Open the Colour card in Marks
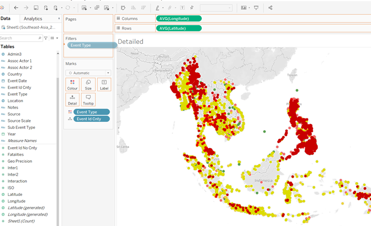The image size is (371, 226). [x=73, y=84]
